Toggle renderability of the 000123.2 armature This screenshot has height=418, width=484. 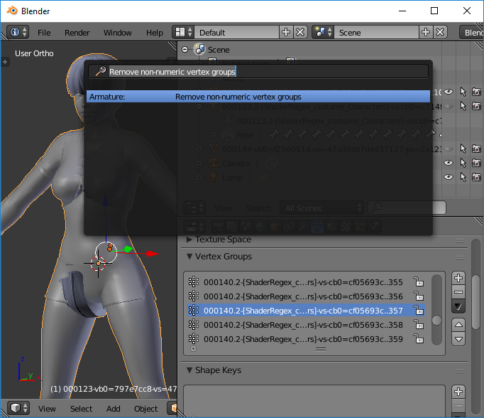(x=477, y=106)
